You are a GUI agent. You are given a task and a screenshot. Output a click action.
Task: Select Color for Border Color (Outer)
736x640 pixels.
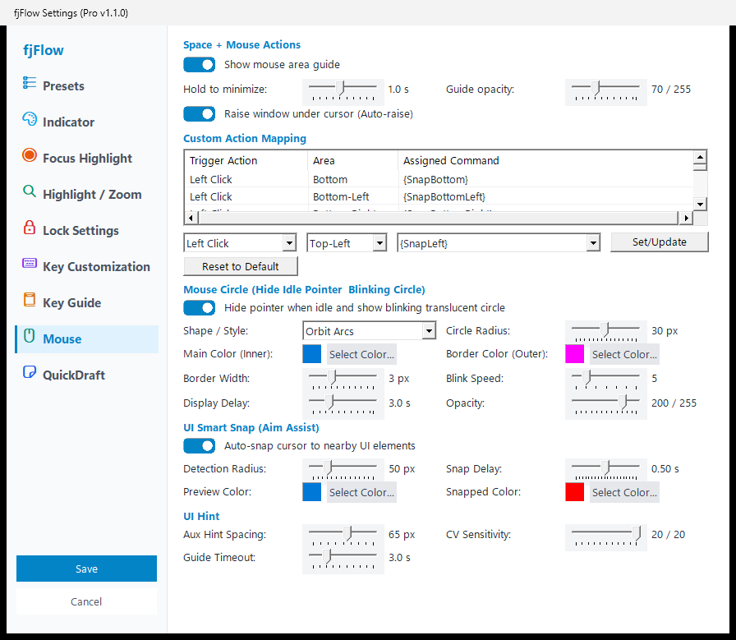point(624,355)
